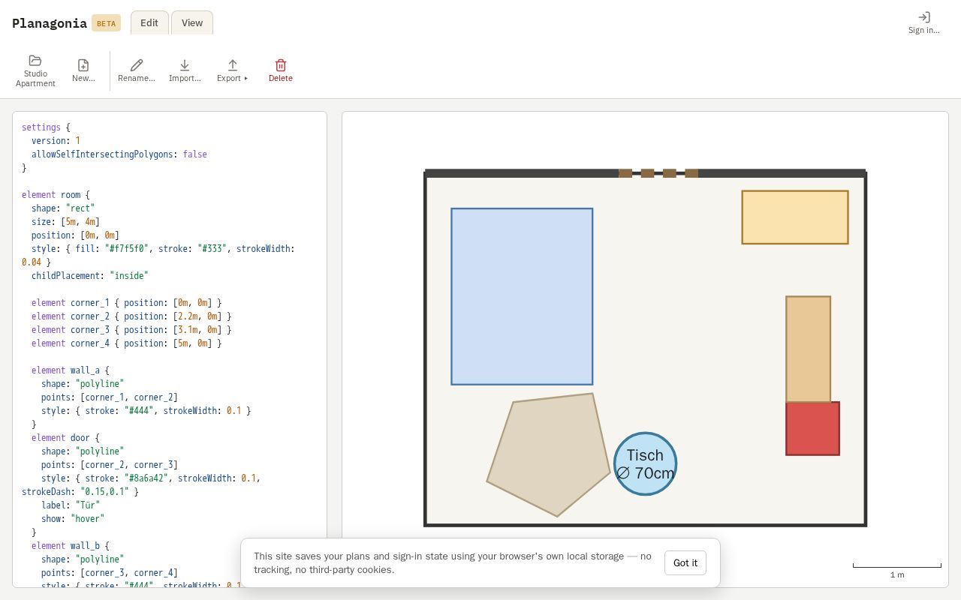
Task: Switch to the View tab
Action: point(192,22)
